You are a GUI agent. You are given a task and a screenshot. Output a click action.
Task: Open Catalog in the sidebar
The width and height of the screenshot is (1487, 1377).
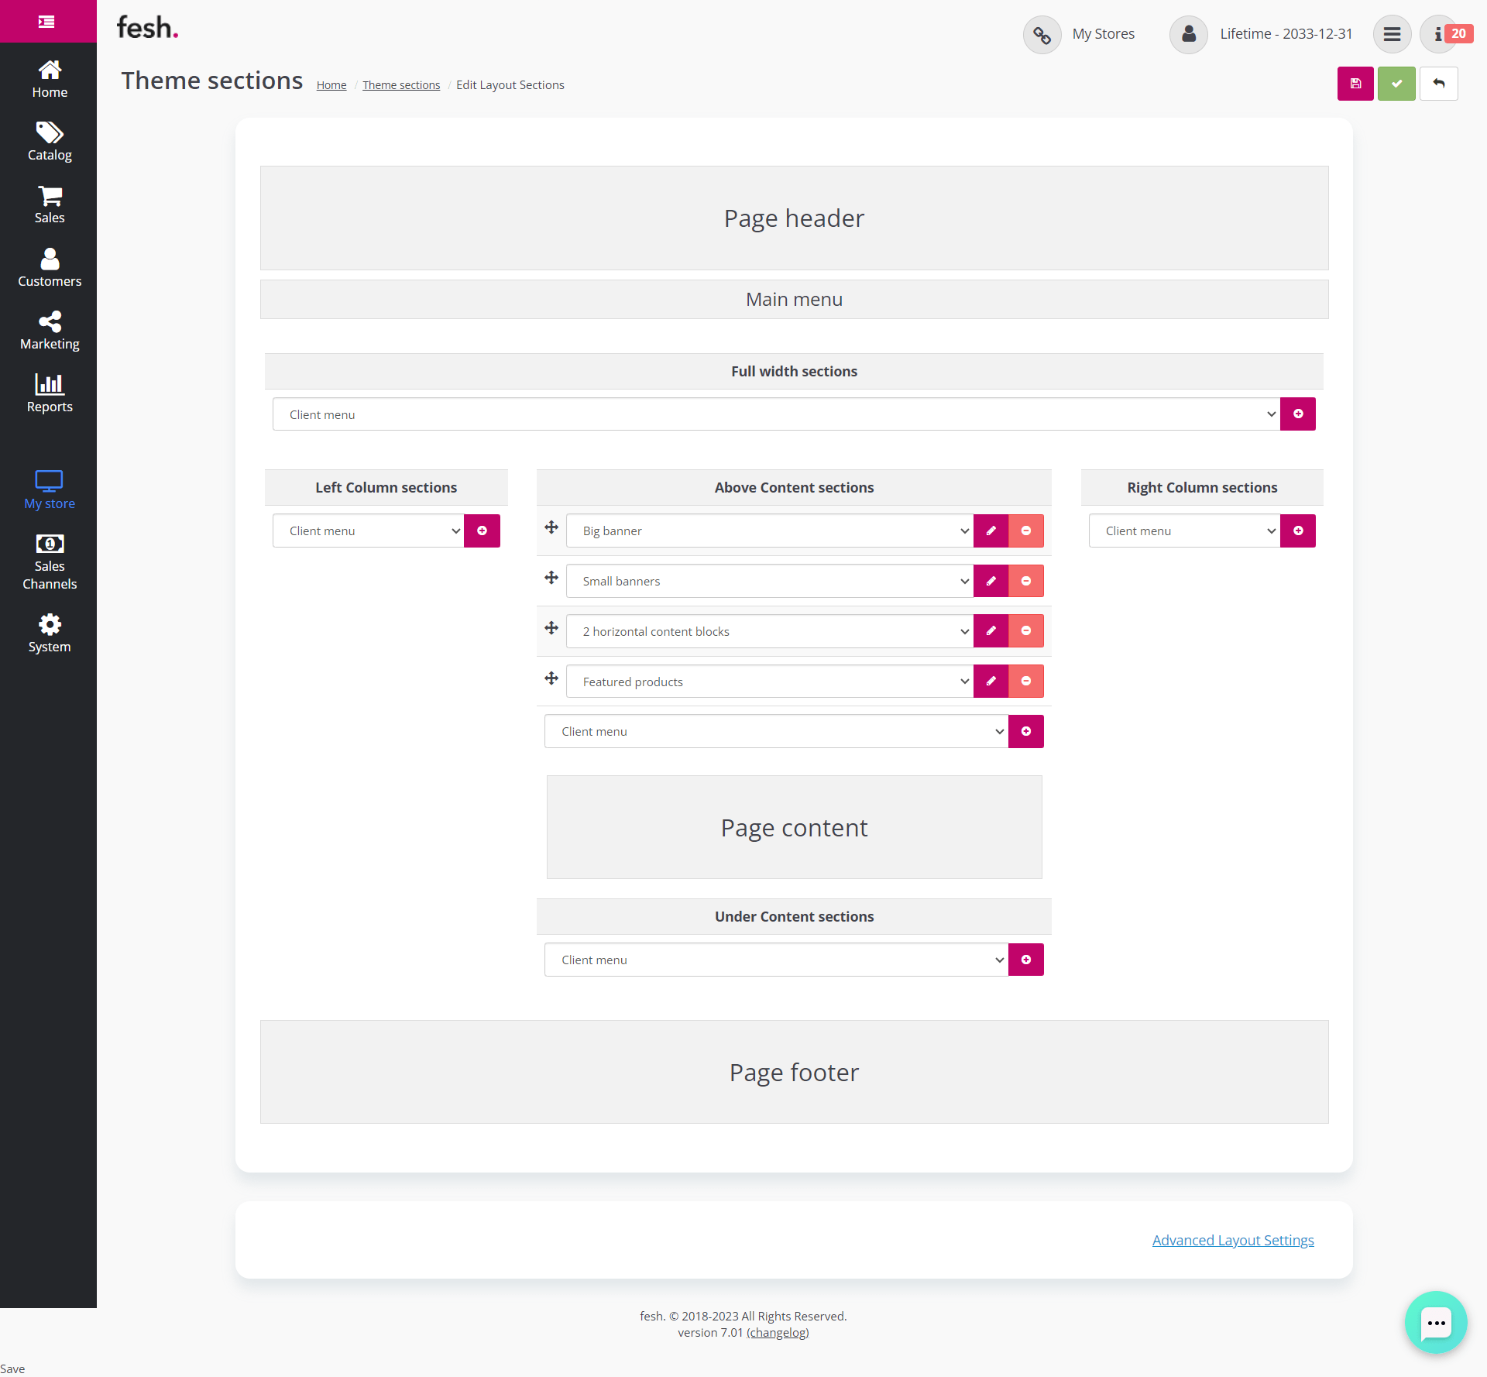point(50,142)
